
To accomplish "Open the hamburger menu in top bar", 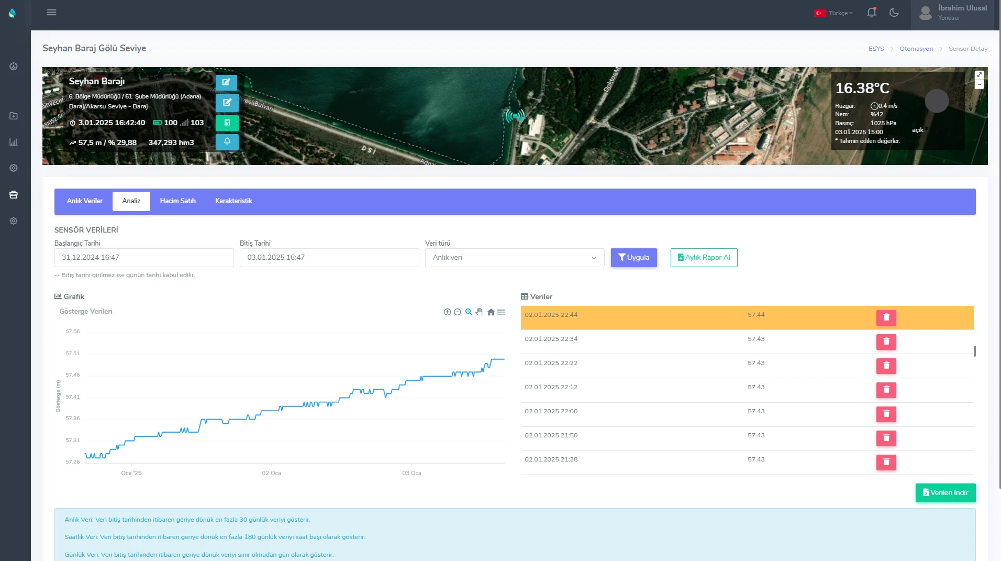I will 51,12.
